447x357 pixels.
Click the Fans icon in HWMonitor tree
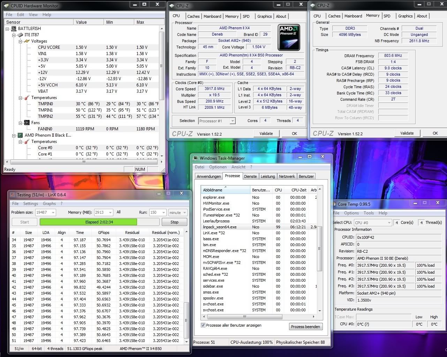27,123
